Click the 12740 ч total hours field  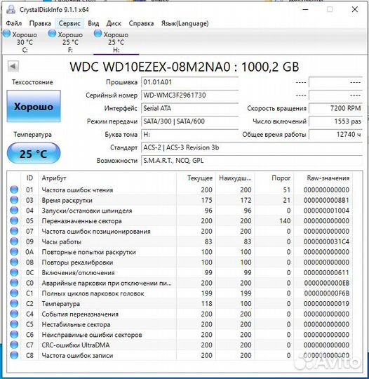coord(335,134)
